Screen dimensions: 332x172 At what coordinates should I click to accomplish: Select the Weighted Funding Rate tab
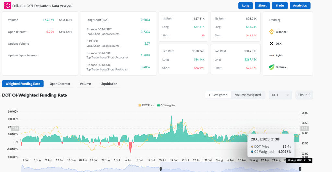pyautogui.click(x=23, y=84)
